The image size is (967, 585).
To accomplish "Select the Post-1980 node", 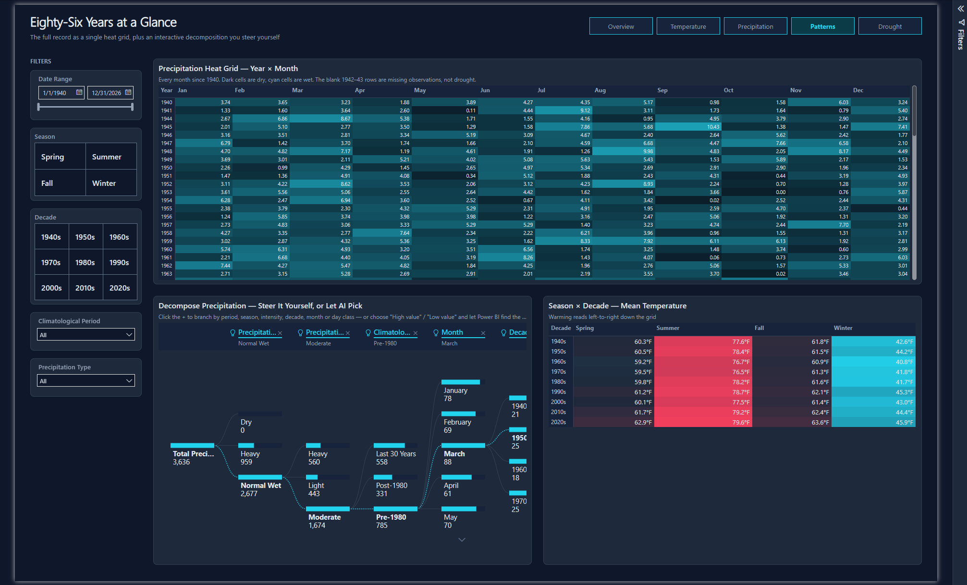I will point(396,487).
